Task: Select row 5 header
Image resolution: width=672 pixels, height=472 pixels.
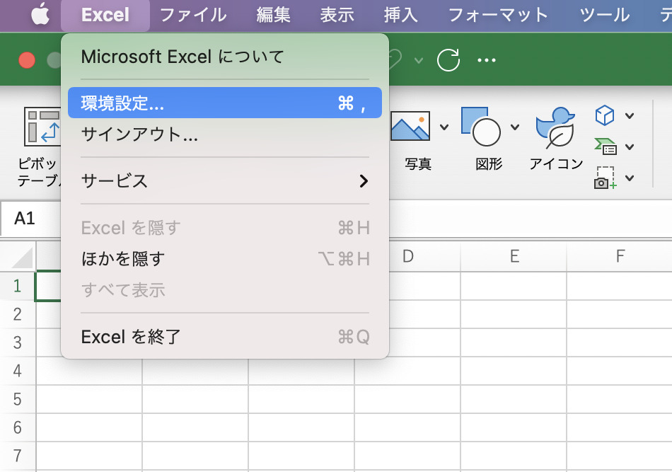Action: [18, 399]
